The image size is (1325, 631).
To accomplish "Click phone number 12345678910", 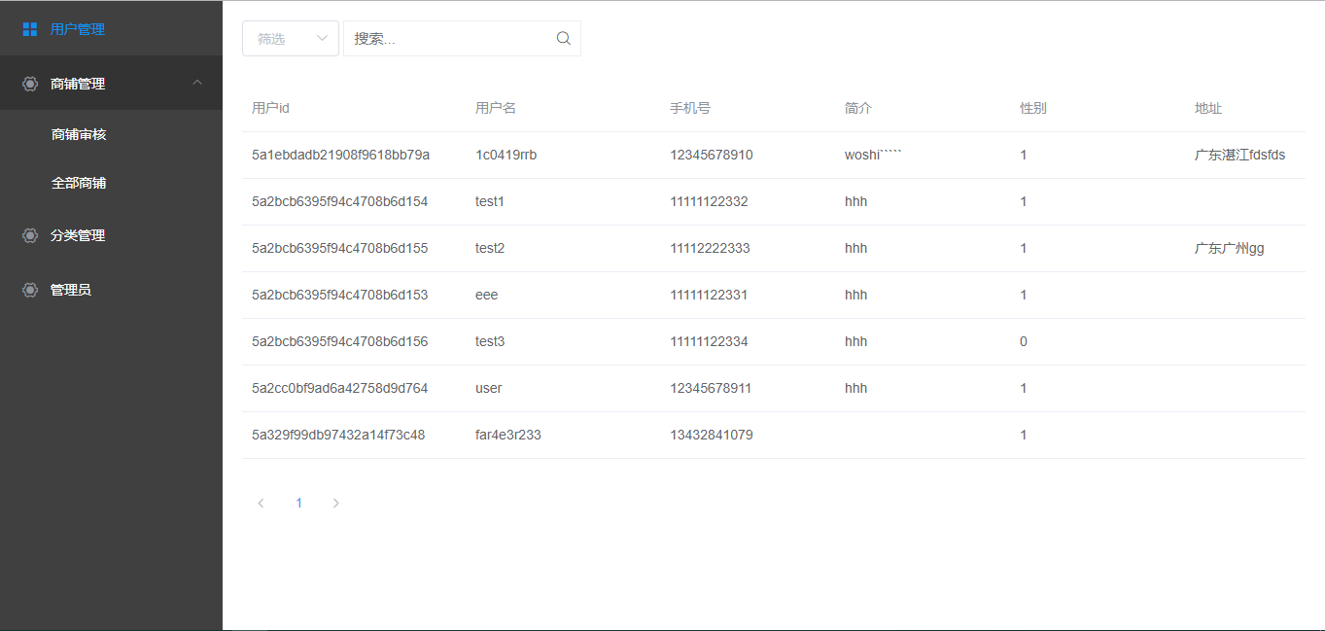I will [x=712, y=155].
